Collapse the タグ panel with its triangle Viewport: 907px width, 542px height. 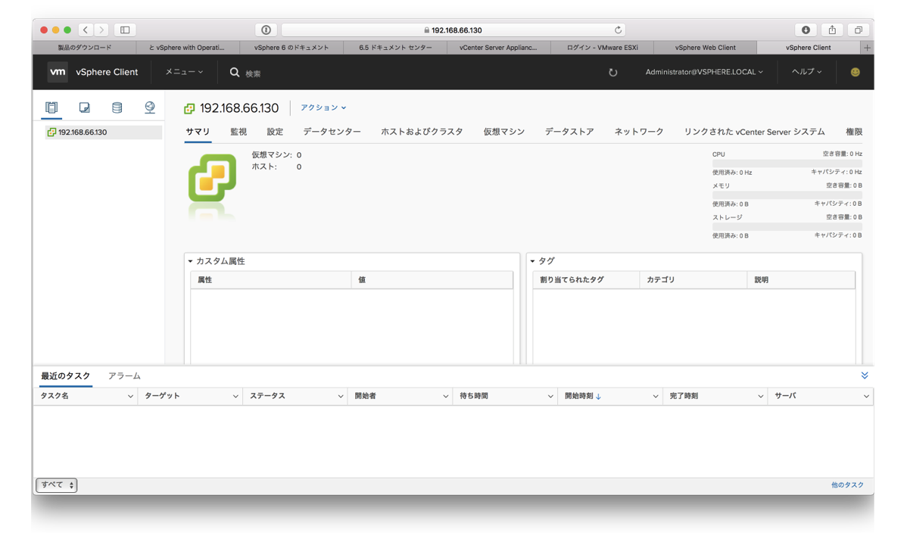533,260
